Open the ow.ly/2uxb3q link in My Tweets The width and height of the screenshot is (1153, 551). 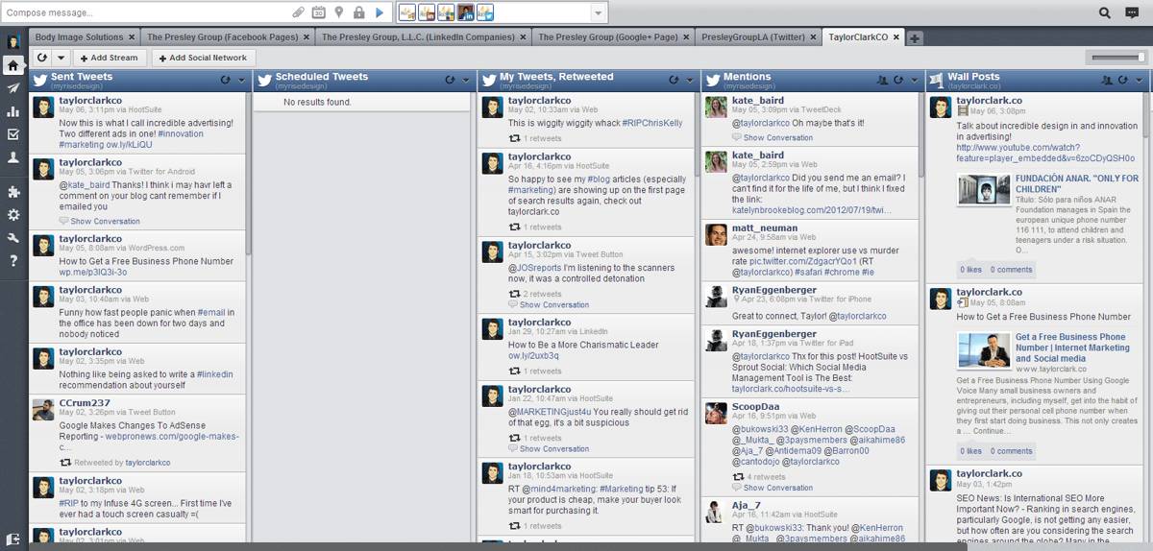[533, 356]
